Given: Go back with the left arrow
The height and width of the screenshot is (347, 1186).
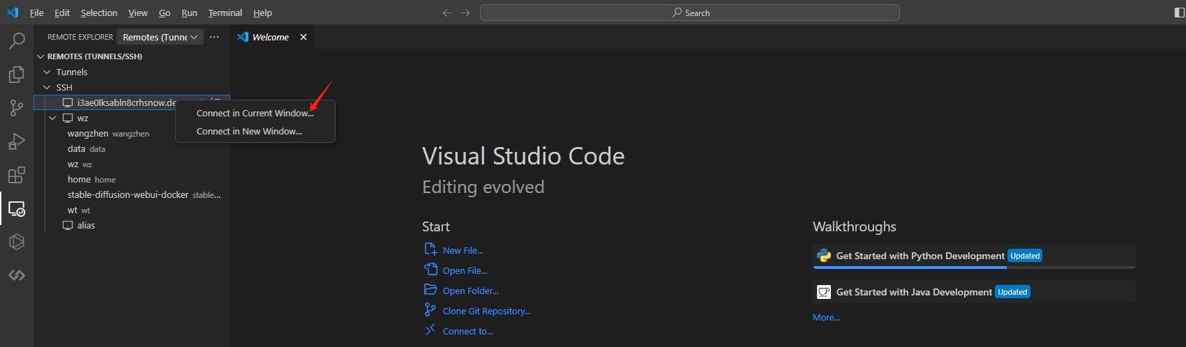Looking at the screenshot, I should (447, 13).
